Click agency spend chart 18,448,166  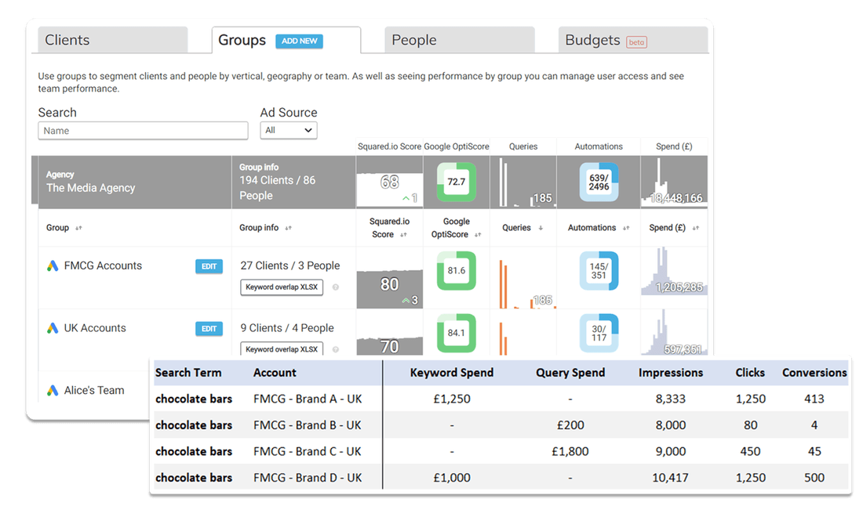pyautogui.click(x=674, y=182)
